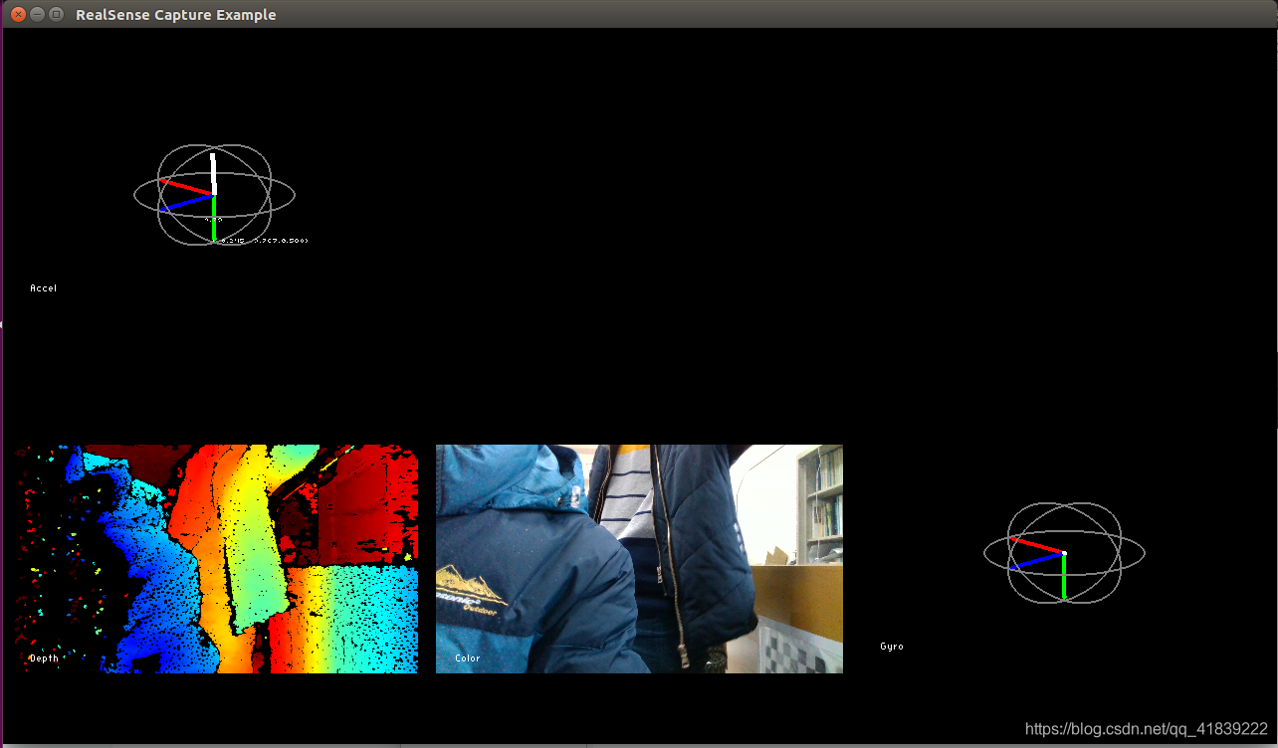Select the Gyro 3D axis sphere
The image size is (1278, 748).
pos(1064,553)
